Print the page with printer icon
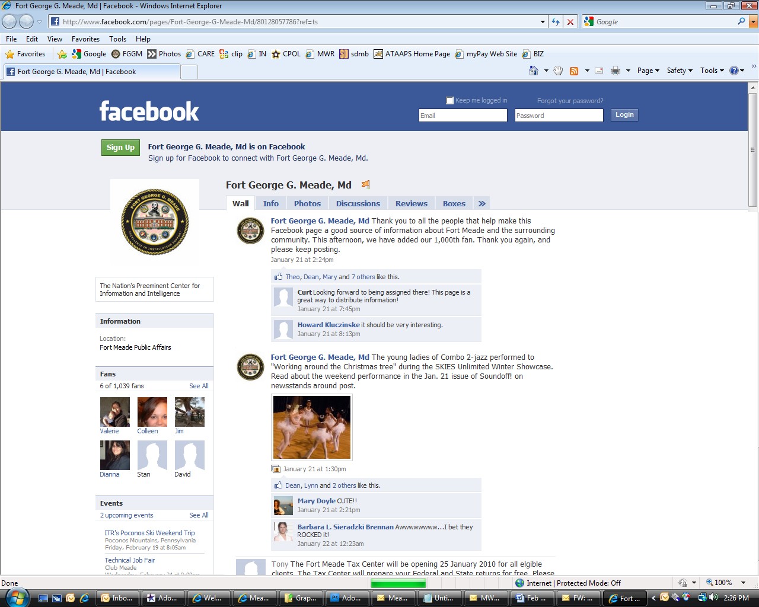Screen dimensions: 759x607 tap(616, 71)
